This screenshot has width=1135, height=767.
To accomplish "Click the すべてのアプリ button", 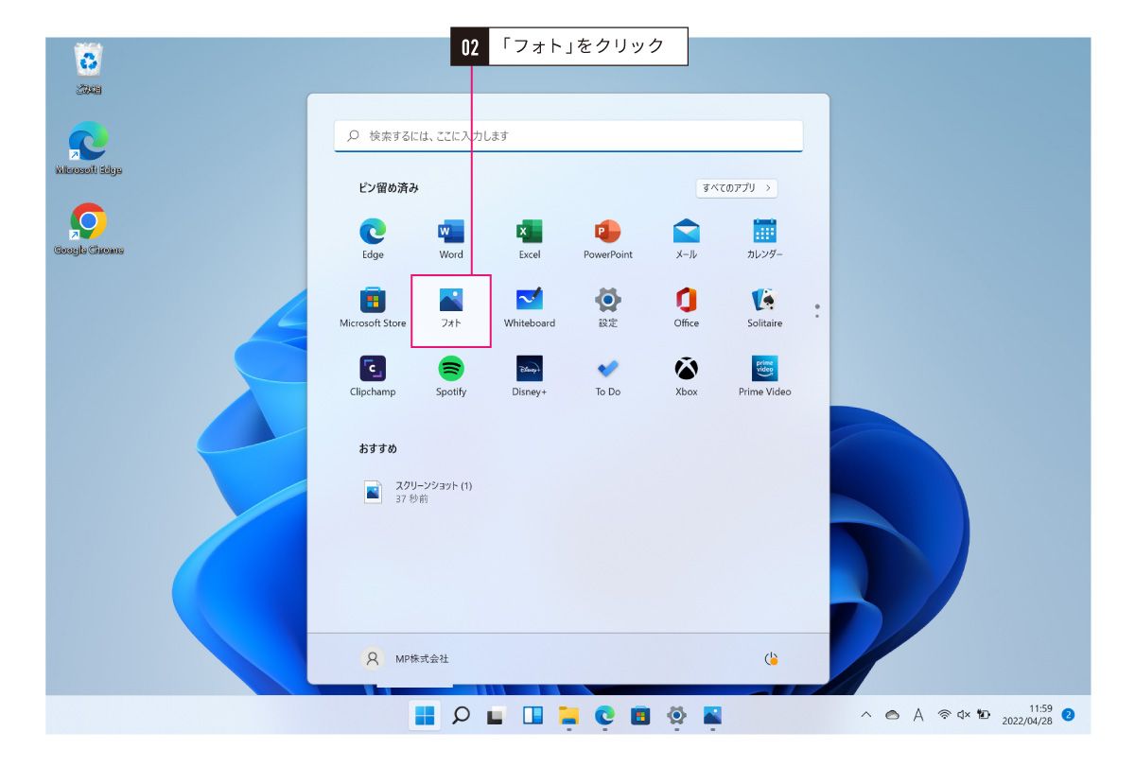I will click(737, 188).
